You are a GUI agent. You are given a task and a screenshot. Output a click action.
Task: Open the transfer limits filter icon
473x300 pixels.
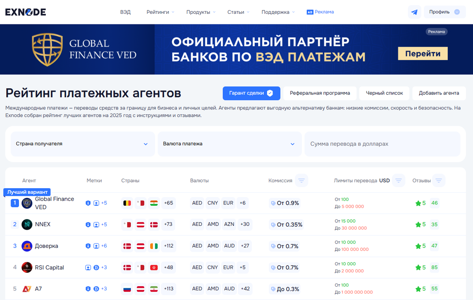coord(399,180)
